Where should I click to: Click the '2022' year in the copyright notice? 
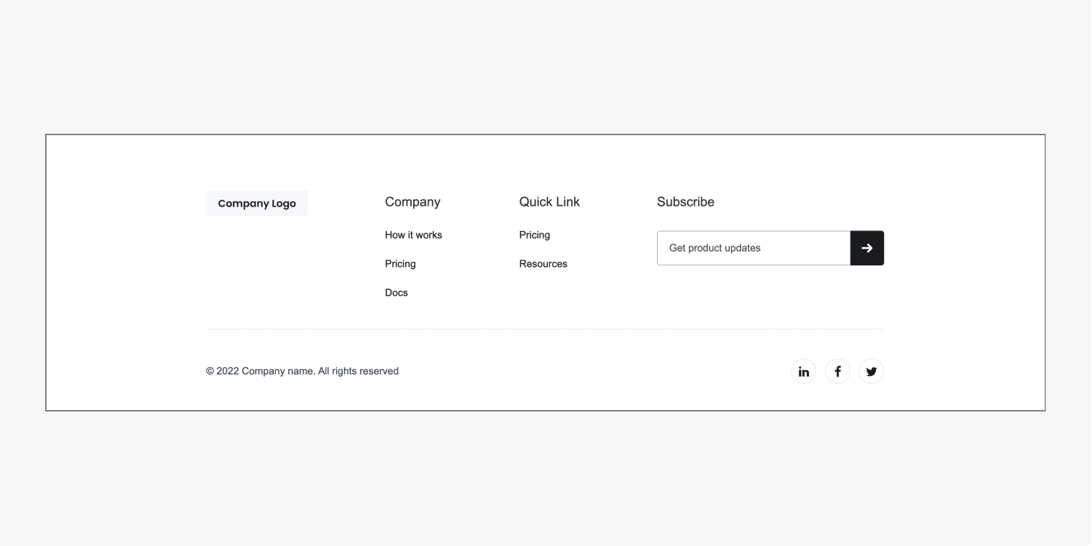click(x=228, y=372)
